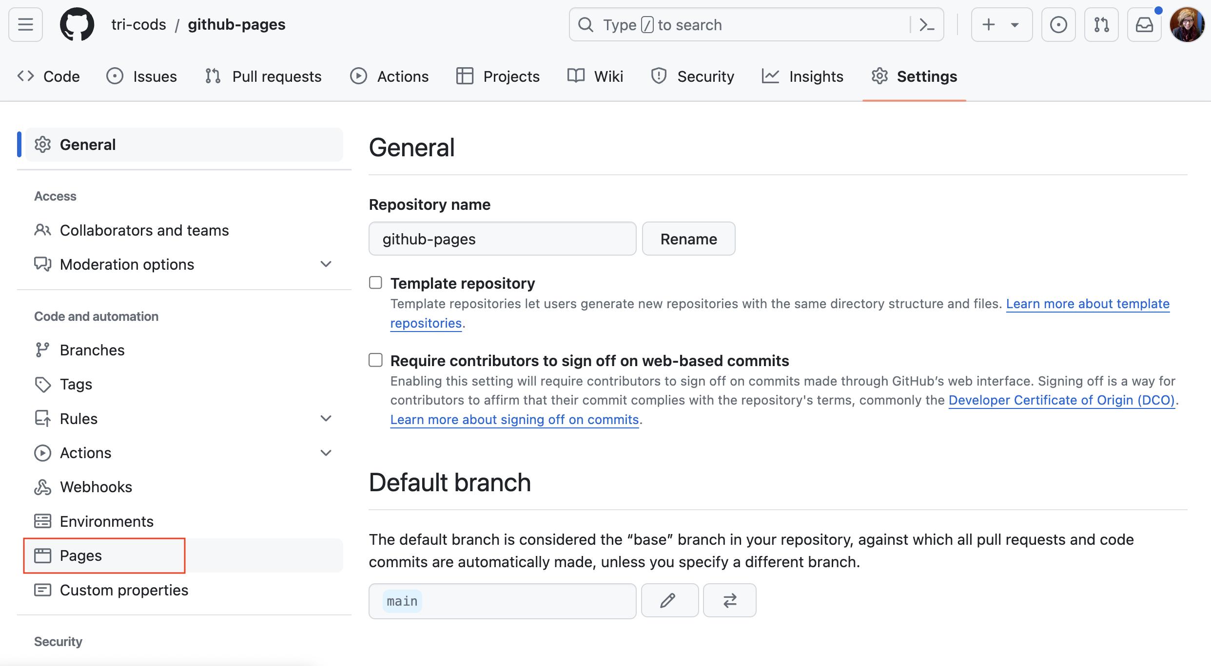Expand the sidebar Actions chevron
This screenshot has width=1211, height=666.
pos(326,453)
